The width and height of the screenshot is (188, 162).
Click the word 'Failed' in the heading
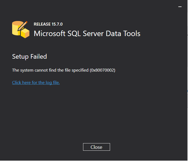click(39, 57)
